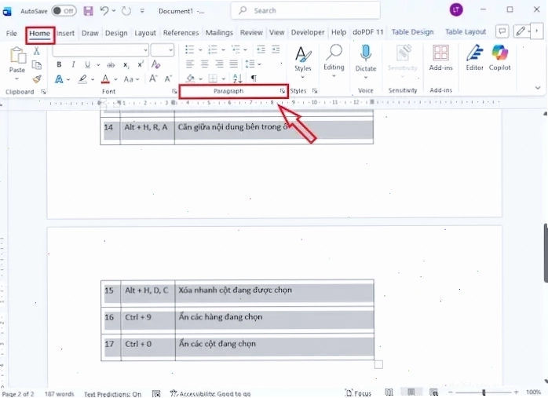Open the comments pane icon
548x398 pixels.
[502, 32]
